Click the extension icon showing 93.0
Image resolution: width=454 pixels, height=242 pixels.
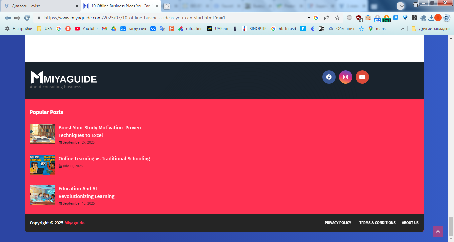[377, 18]
